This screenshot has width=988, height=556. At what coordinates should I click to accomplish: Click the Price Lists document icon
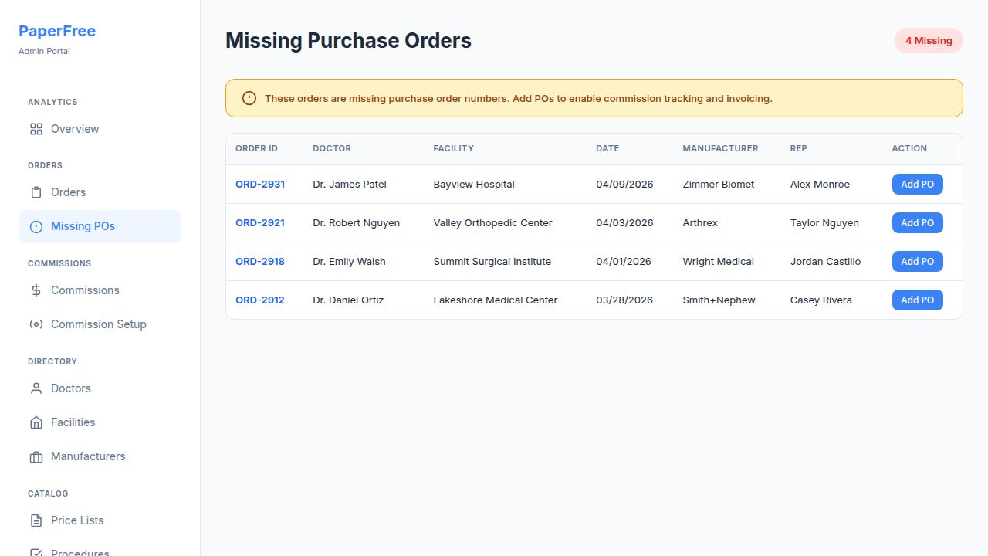pos(36,520)
